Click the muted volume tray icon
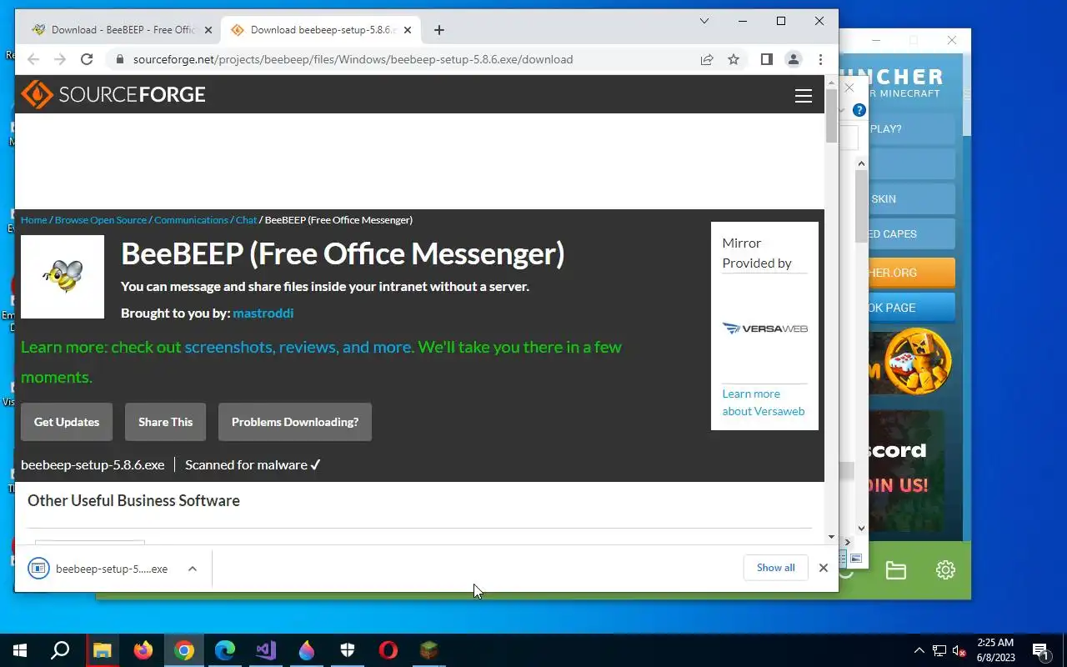Screen dimensions: 1067x667 point(959,651)
